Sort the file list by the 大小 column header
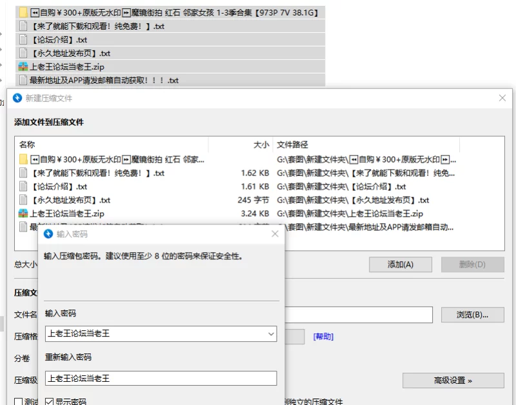 [x=261, y=145]
